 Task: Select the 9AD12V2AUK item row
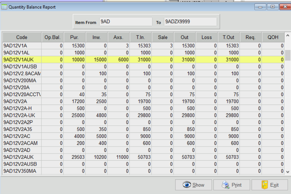coord(22,157)
